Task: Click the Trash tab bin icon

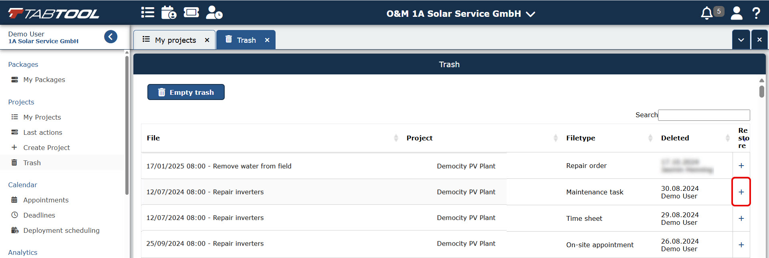Action: pos(229,39)
